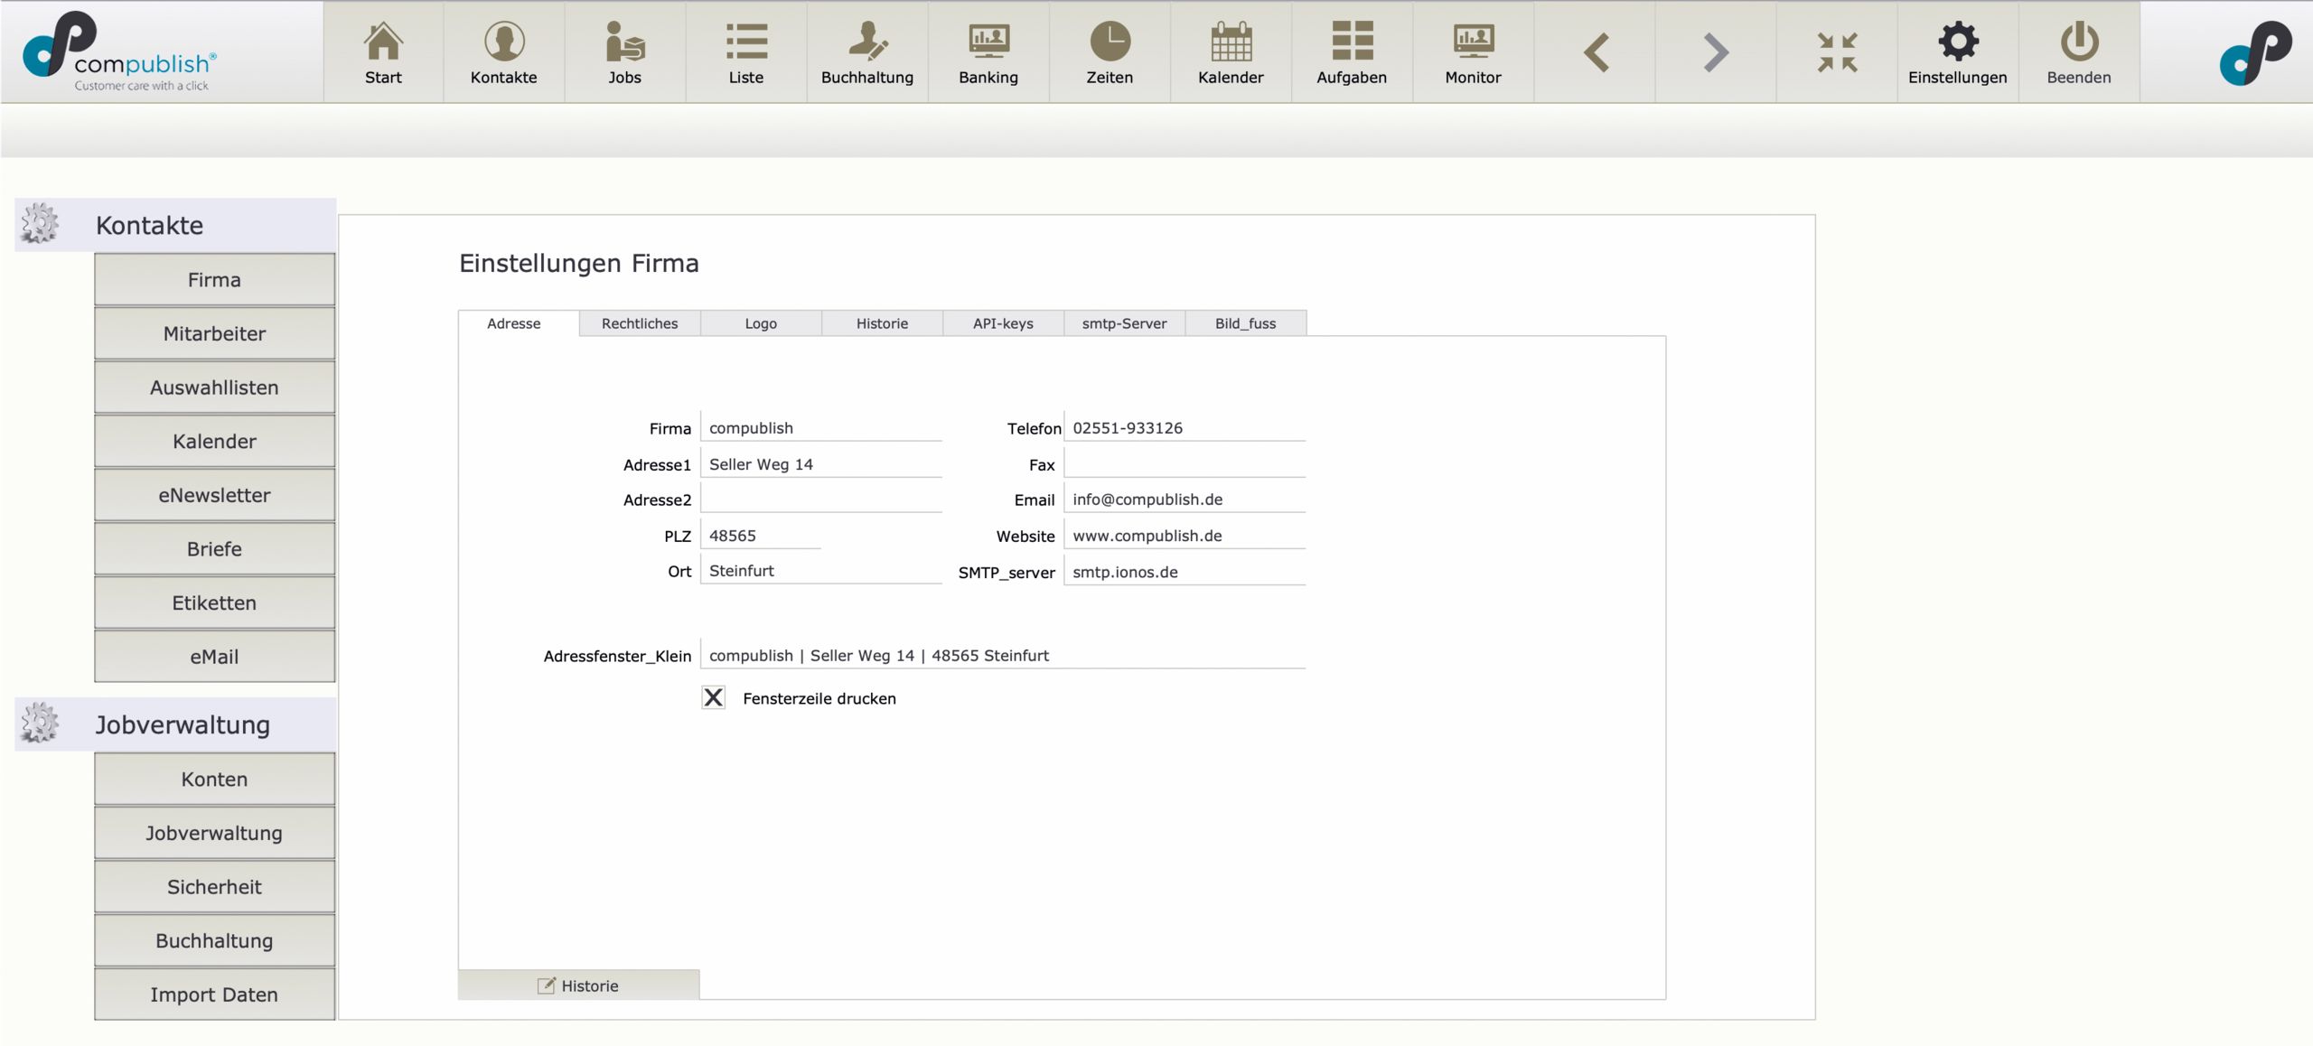Open Konten in sidebar
The image size is (2313, 1046).
[214, 779]
